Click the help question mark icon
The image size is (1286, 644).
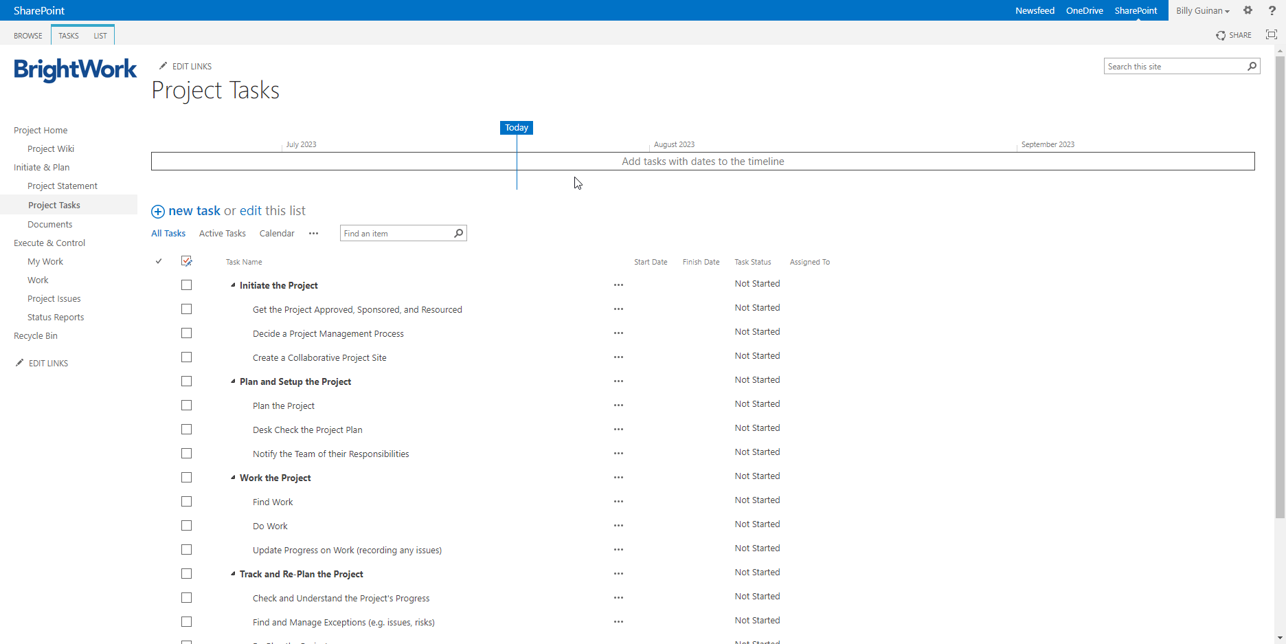1272,10
